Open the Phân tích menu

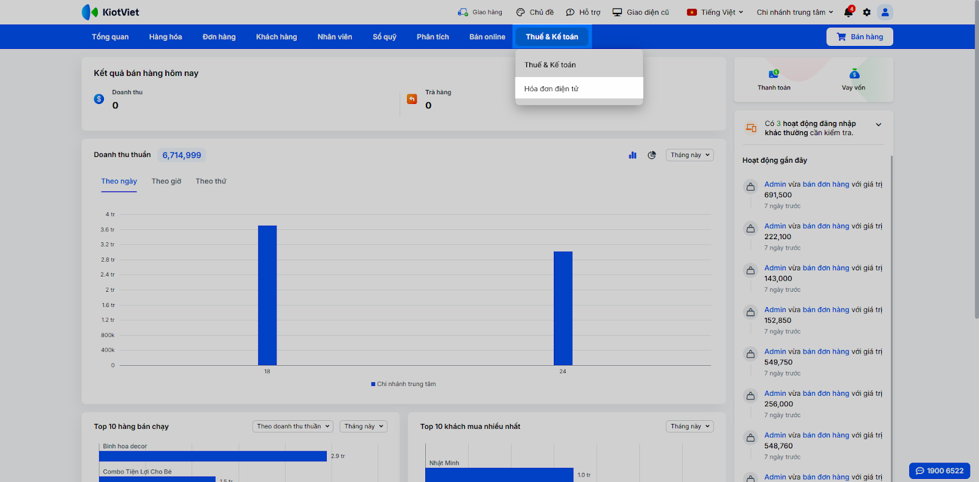click(x=433, y=37)
